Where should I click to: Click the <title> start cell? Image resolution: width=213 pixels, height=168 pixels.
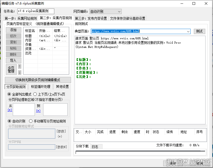pyautogui.click(x=45, y=36)
